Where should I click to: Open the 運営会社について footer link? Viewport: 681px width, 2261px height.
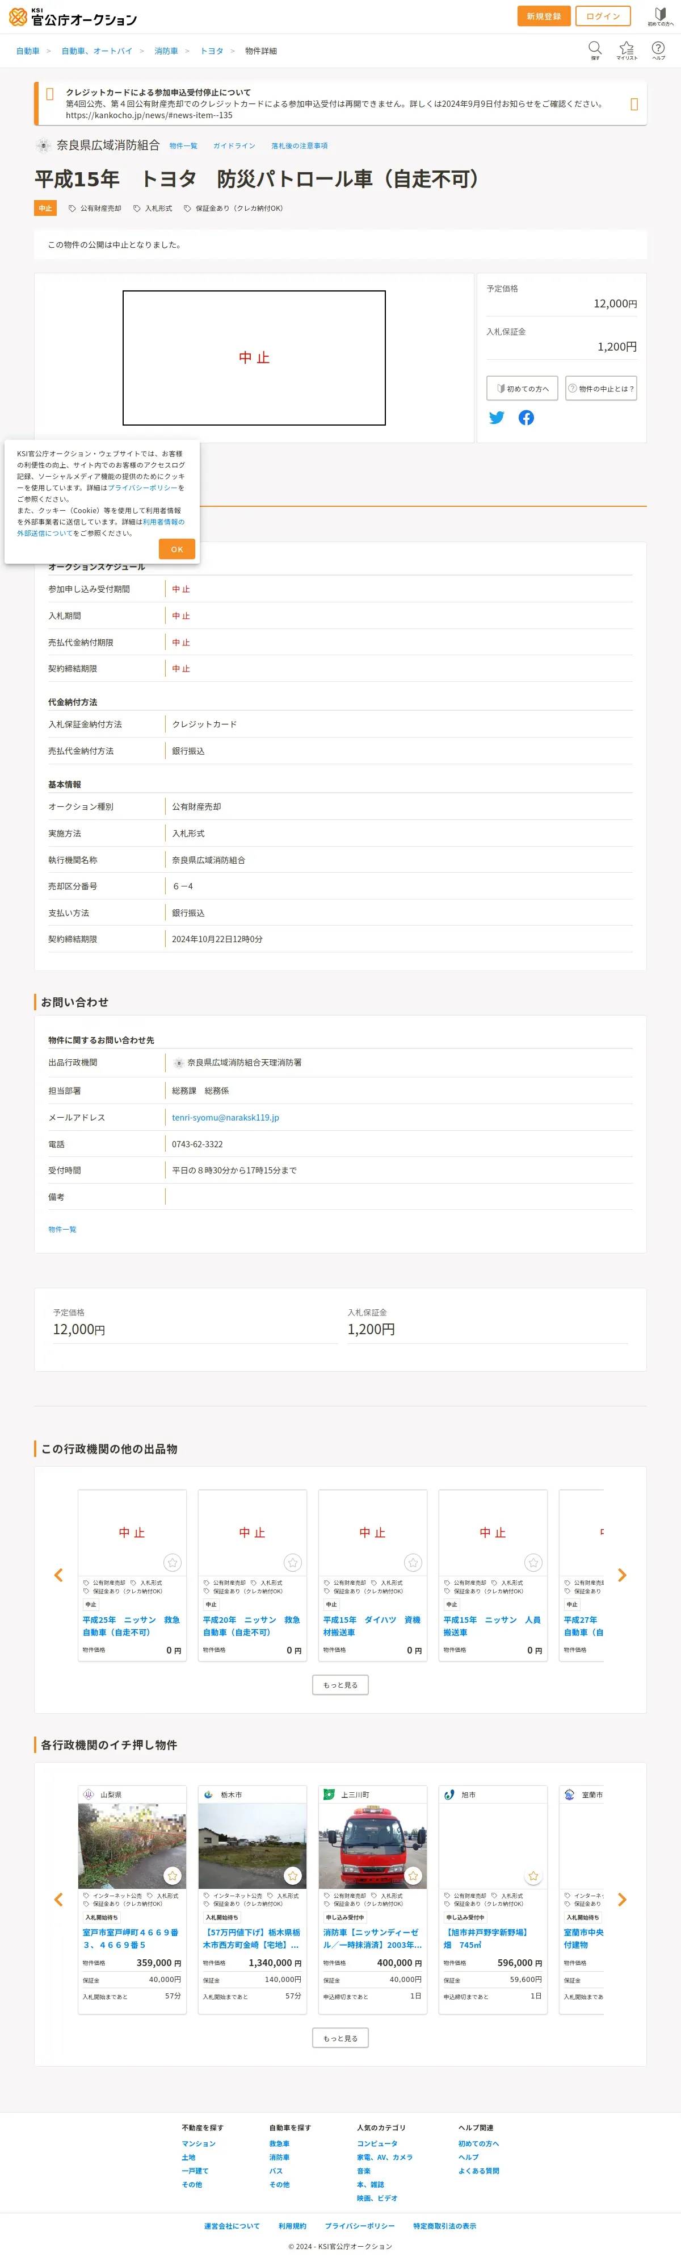click(232, 2226)
